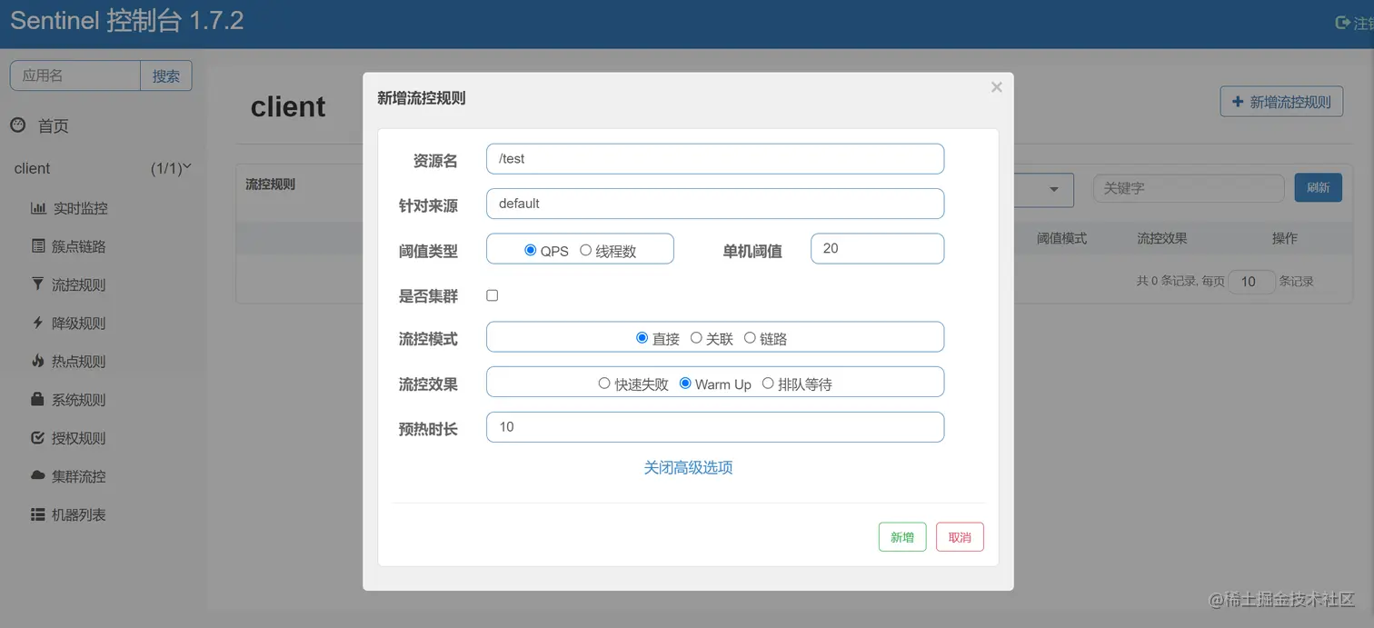Click the 操作 column header
The image size is (1374, 628).
[1285, 238]
